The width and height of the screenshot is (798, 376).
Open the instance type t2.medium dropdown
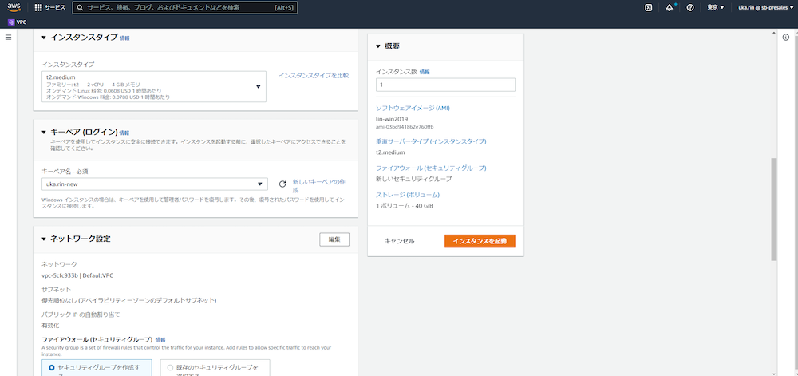point(154,86)
